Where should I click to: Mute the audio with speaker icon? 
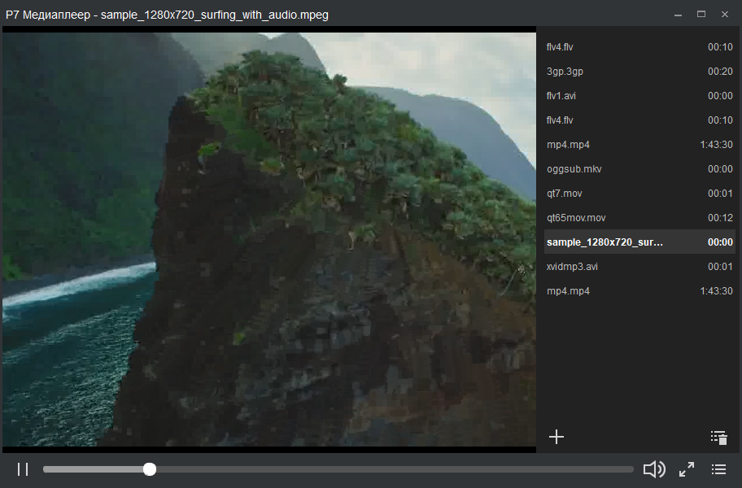pos(653,469)
